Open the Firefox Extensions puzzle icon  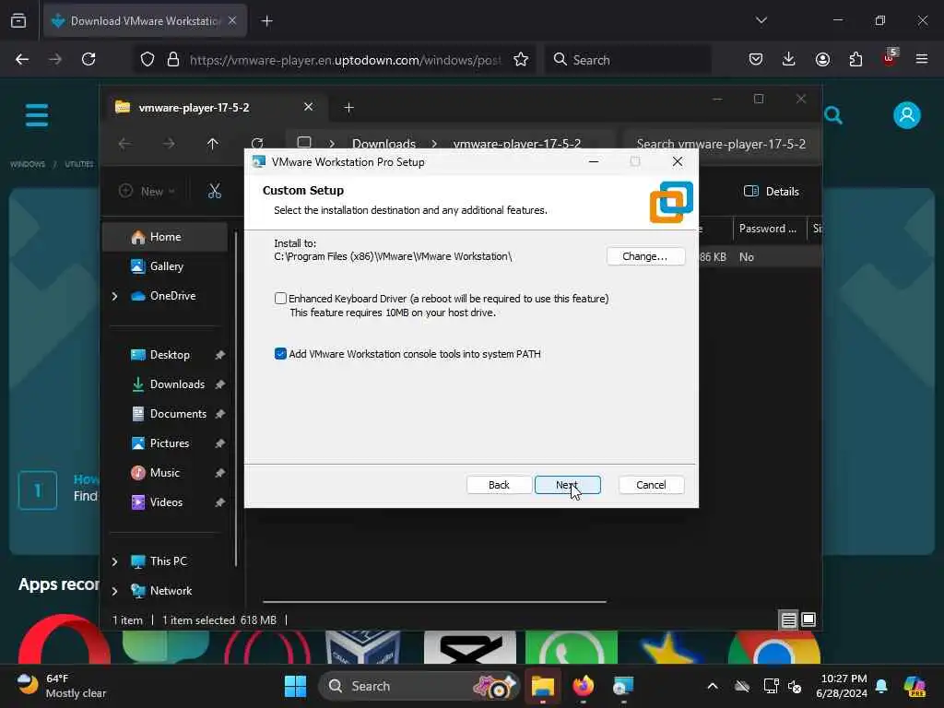855,59
